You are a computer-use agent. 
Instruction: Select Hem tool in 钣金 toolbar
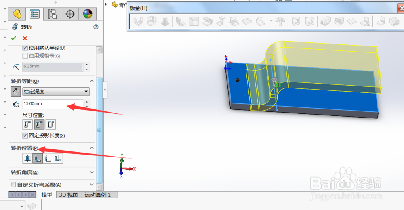pos(207,21)
